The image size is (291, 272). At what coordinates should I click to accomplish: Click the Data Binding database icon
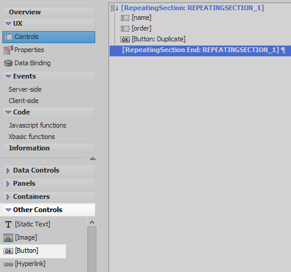pos(8,64)
